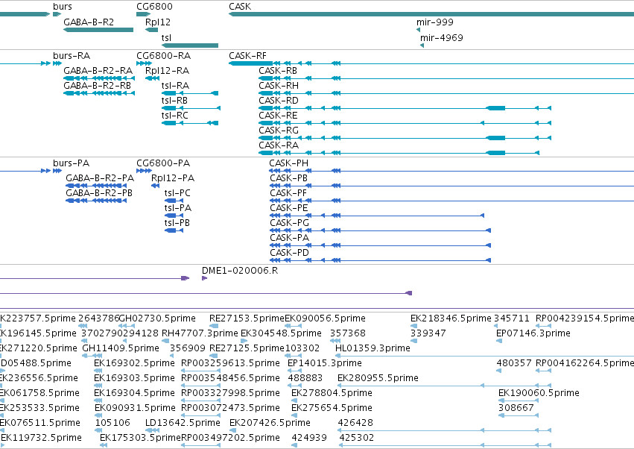Click the DME1-020006.R feature label
The width and height of the screenshot is (634, 449).
point(240,271)
